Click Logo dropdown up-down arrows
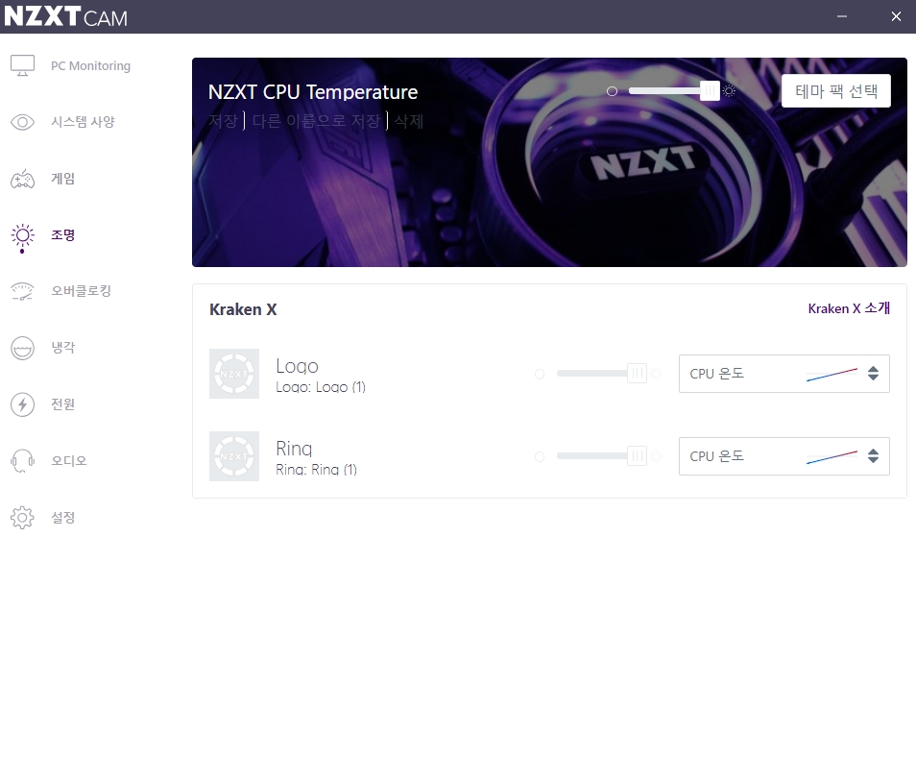 (873, 374)
